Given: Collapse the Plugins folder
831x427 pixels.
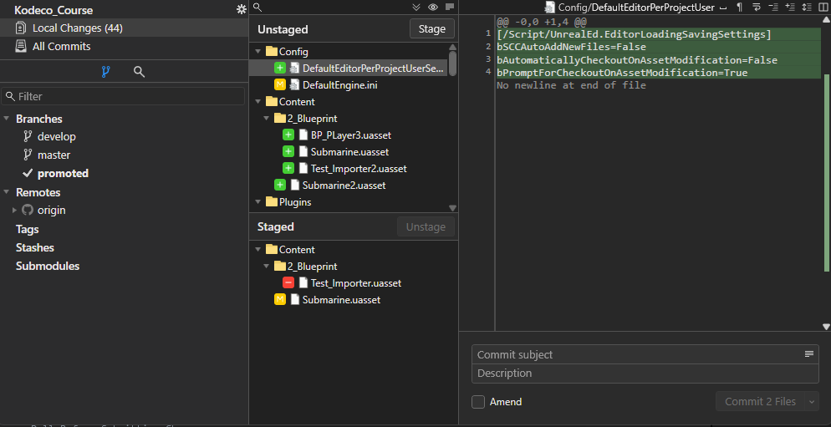Looking at the screenshot, I should click(x=258, y=202).
